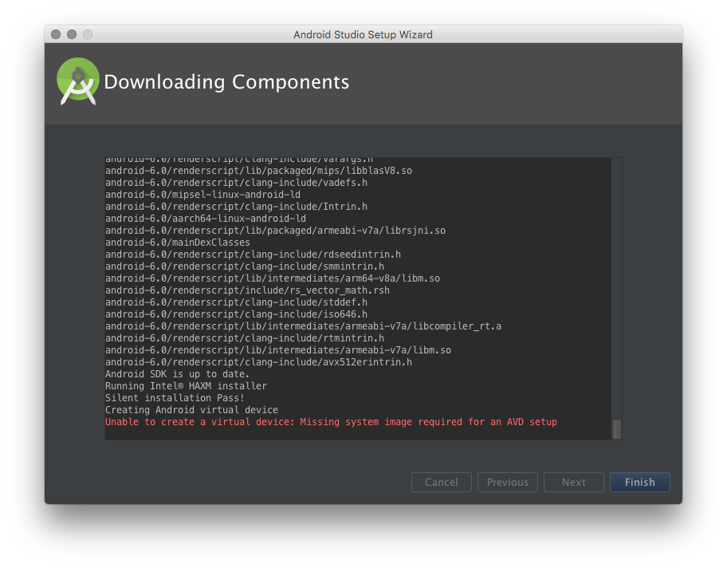Close the Setup Wizard window
The image size is (727, 568).
[56, 34]
